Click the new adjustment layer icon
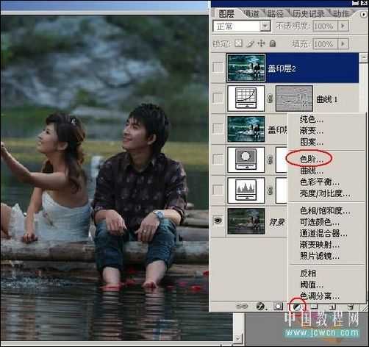The width and height of the screenshot is (369, 347). (297, 307)
